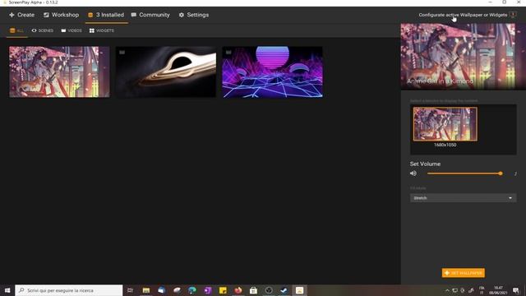Open the Community tab

tap(150, 15)
